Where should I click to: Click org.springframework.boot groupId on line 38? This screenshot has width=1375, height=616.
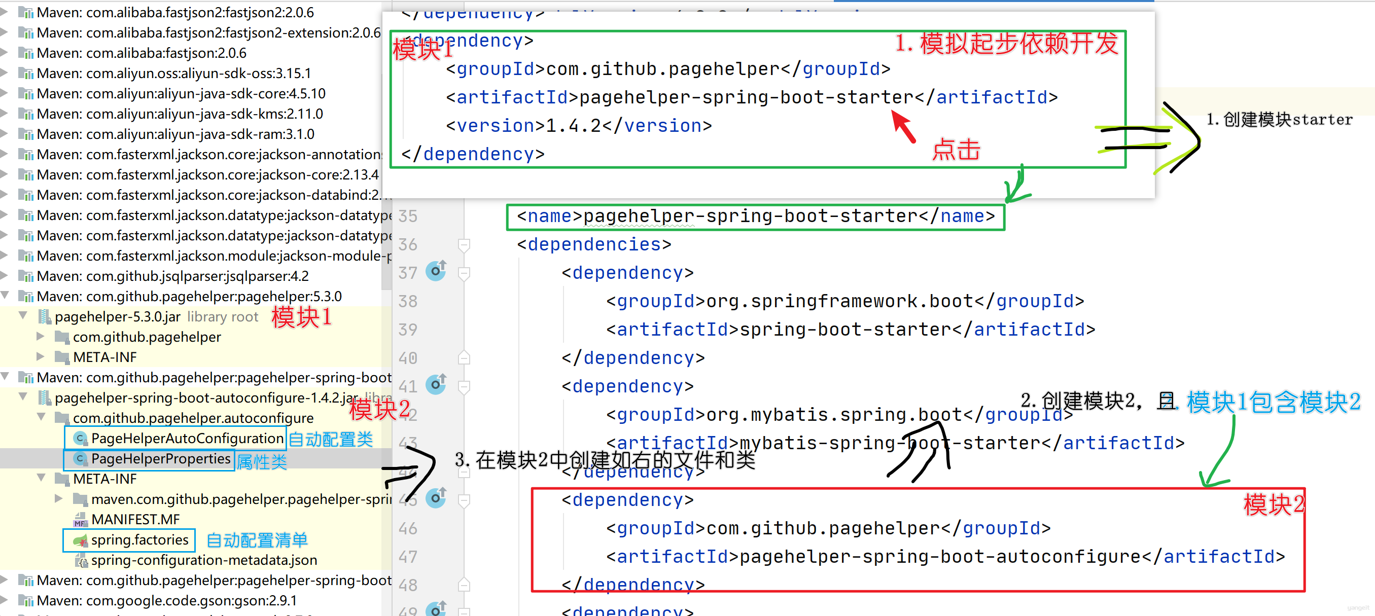840,302
